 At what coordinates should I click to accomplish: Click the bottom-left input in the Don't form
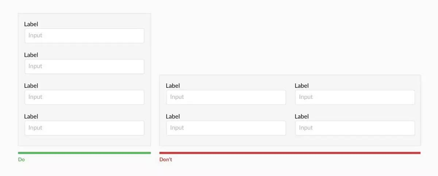tap(226, 128)
